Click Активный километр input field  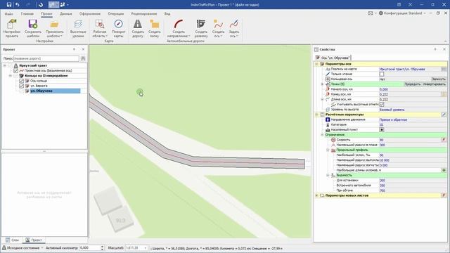pos(89,248)
